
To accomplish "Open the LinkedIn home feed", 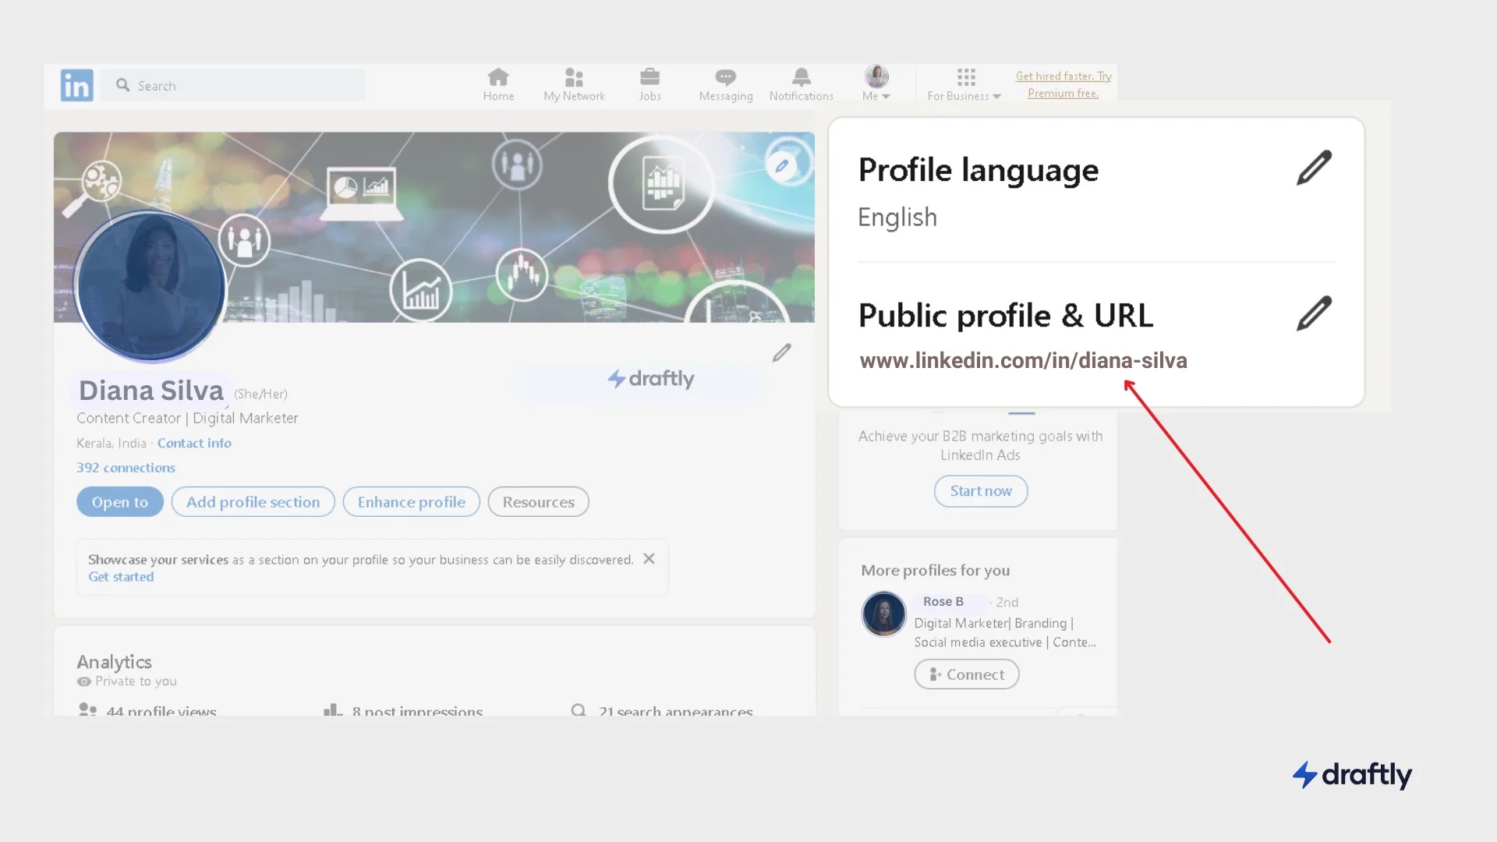I will tap(499, 83).
